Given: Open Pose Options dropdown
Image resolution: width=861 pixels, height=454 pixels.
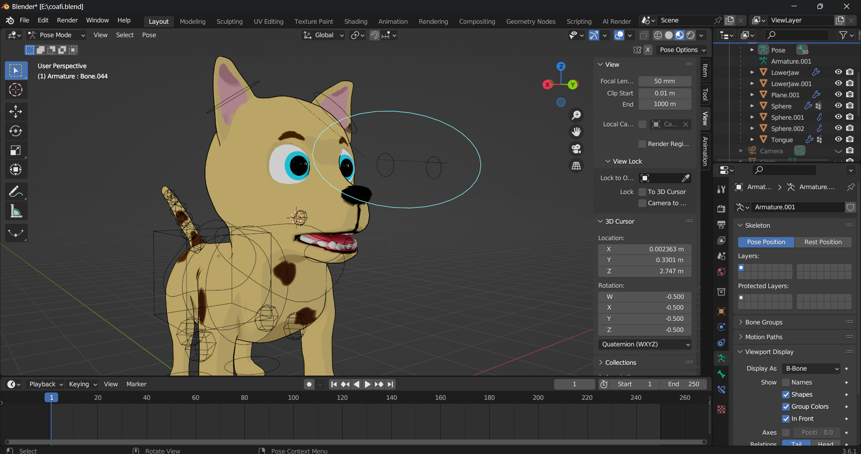Looking at the screenshot, I should pos(682,50).
